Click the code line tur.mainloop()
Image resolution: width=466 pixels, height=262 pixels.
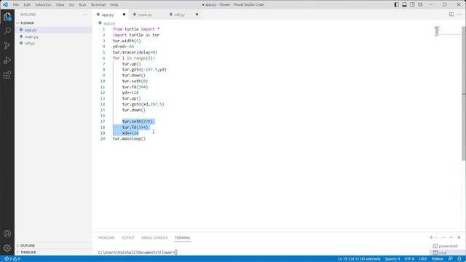coord(130,139)
